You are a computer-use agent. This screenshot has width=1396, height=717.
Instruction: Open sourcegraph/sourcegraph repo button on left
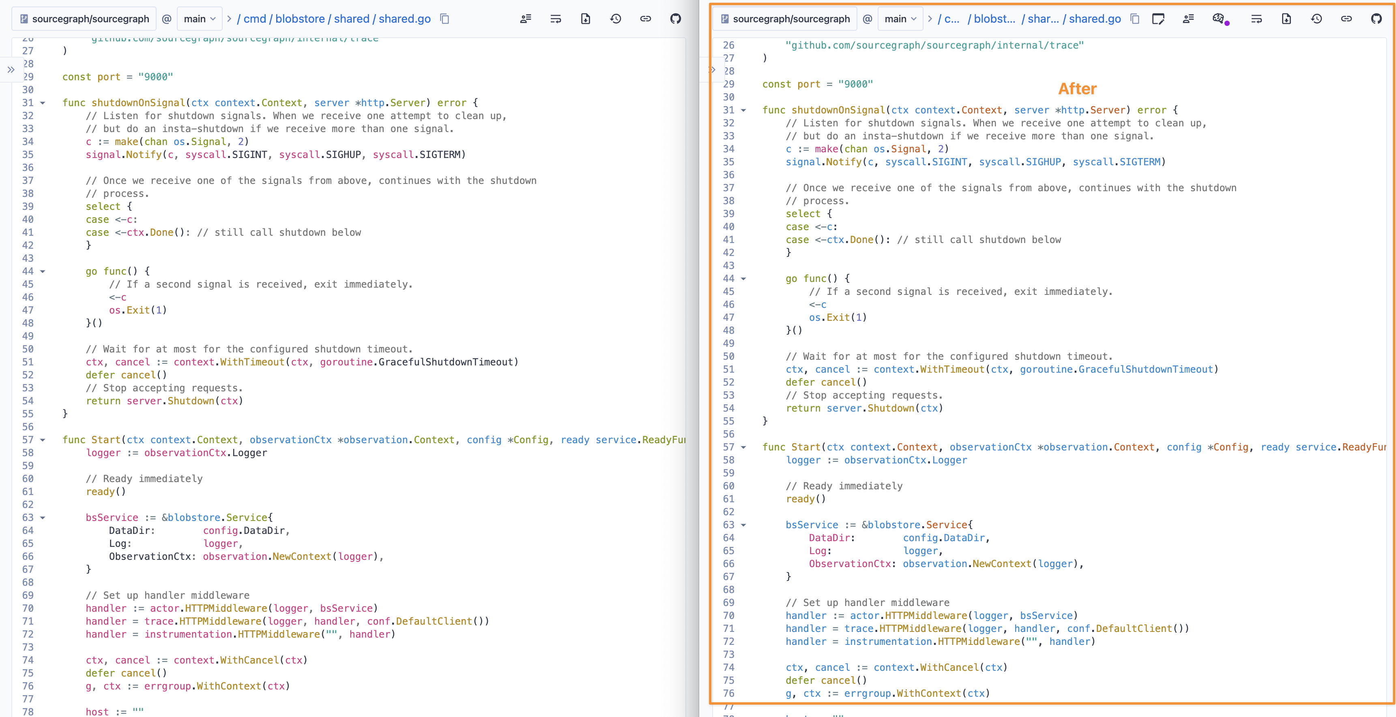tap(84, 19)
